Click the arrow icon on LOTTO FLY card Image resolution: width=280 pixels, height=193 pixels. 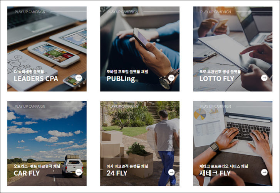264,78
